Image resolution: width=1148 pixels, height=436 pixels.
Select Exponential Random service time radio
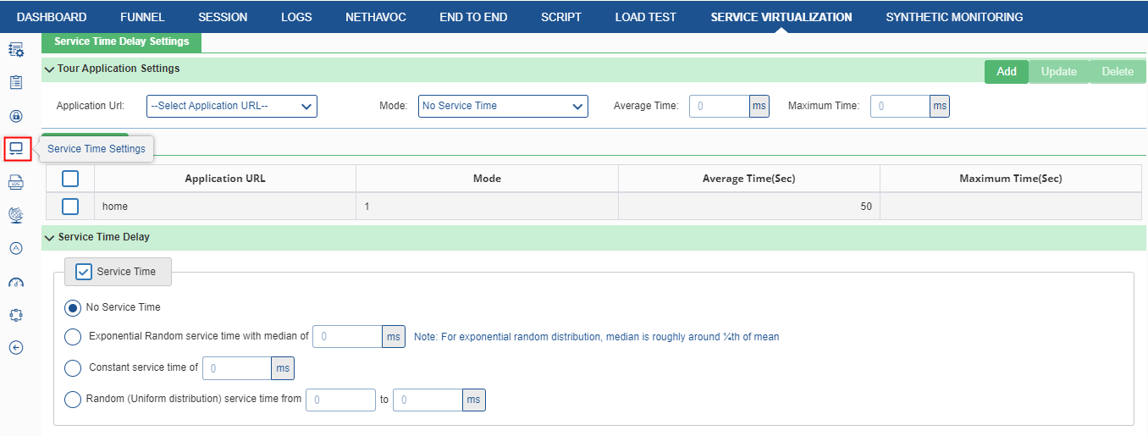73,337
